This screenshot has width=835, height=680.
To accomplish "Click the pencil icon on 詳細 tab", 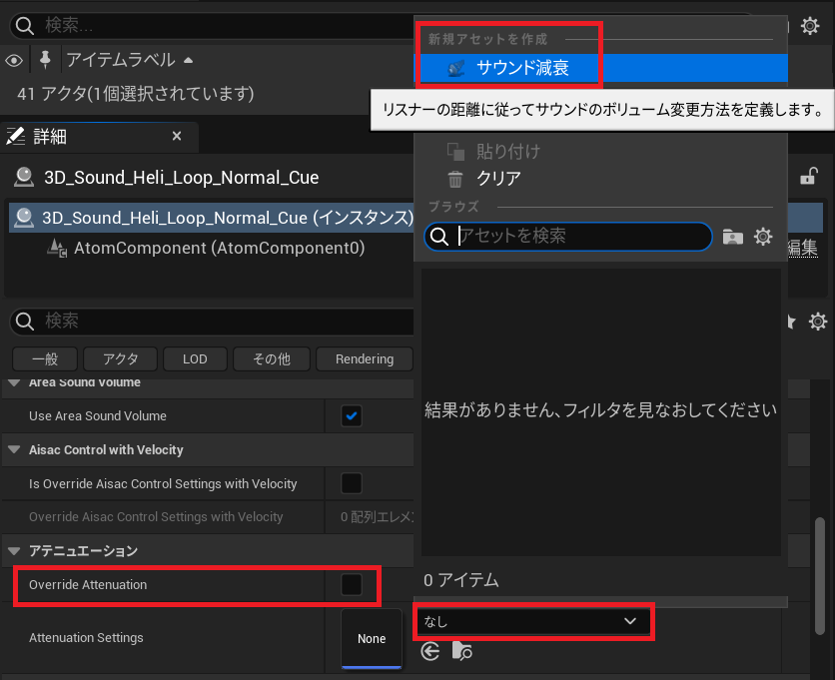I will [15, 137].
